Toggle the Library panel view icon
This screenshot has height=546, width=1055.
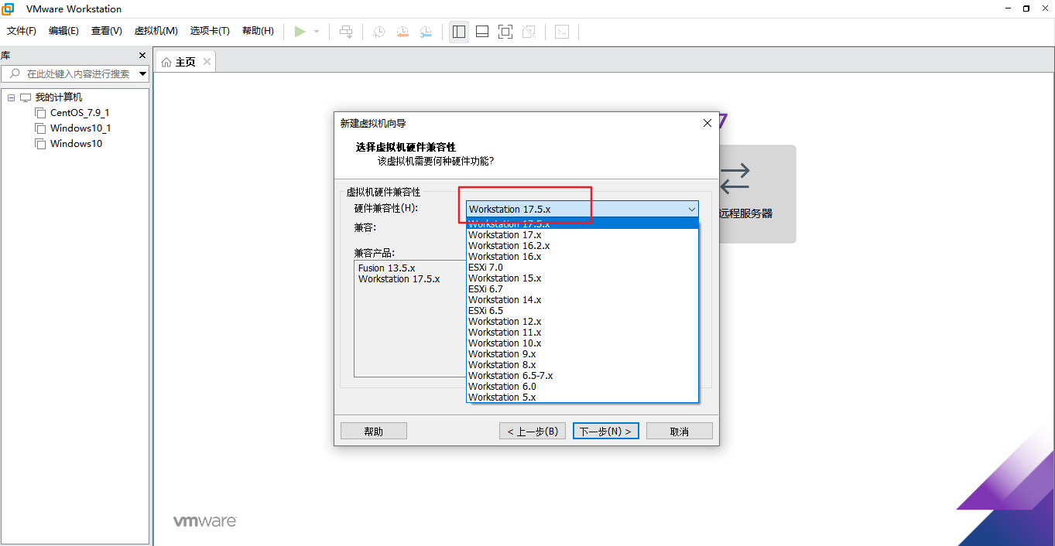pos(458,32)
